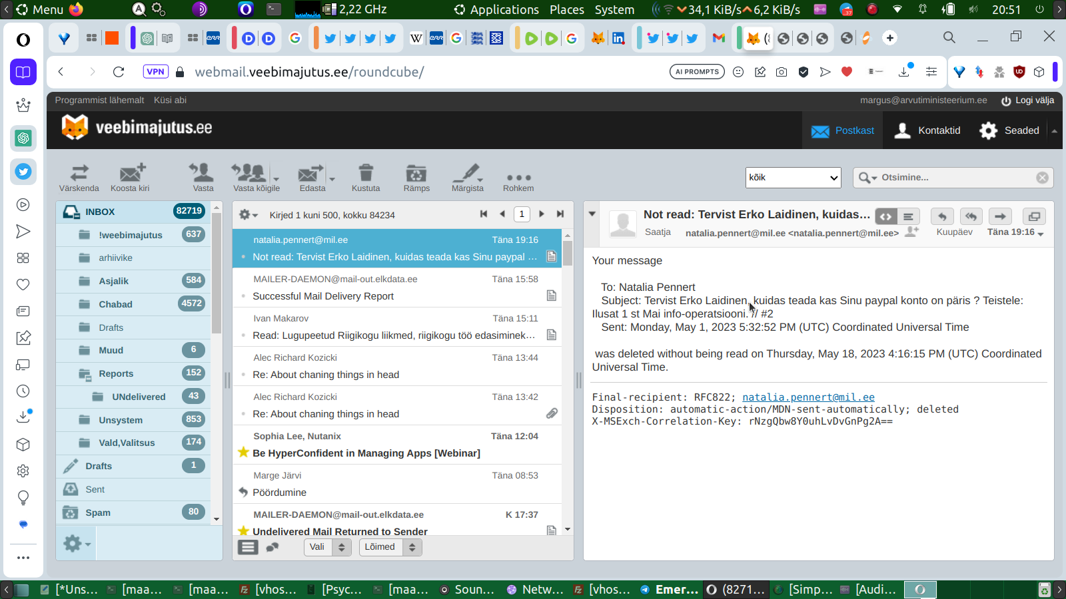Refresh mail with the Värskenda button
This screenshot has width=1066, height=599.
(x=79, y=178)
